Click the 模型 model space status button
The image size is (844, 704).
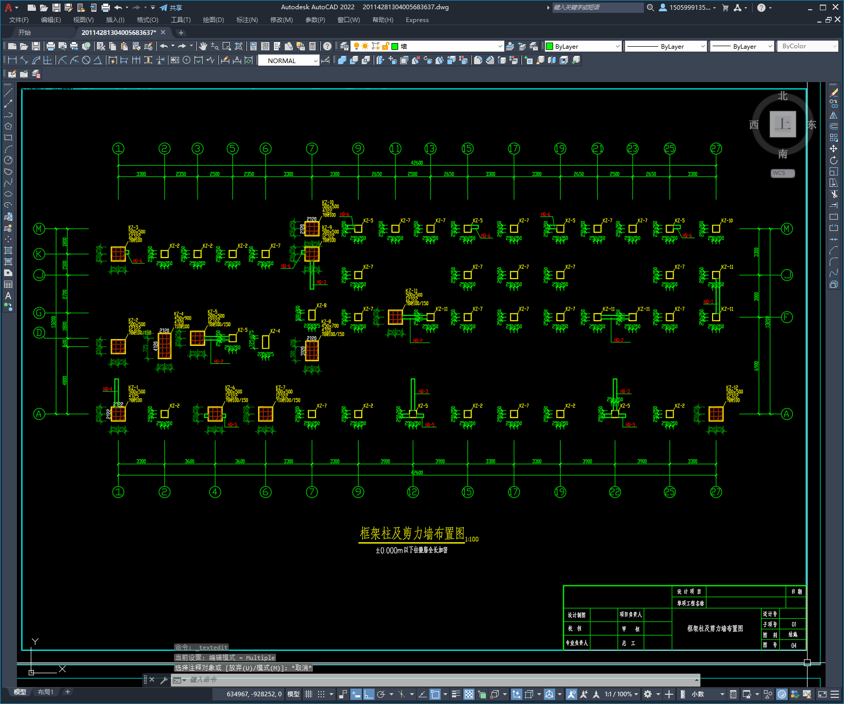pyautogui.click(x=293, y=694)
